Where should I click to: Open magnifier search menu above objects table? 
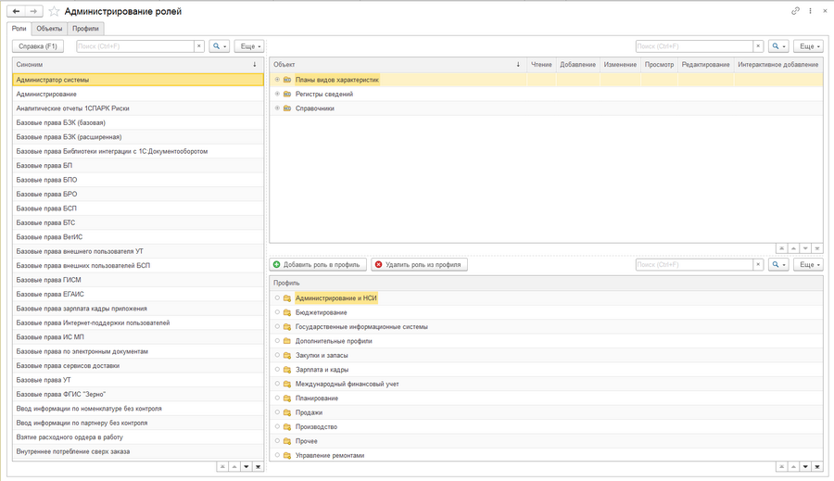coord(778,46)
